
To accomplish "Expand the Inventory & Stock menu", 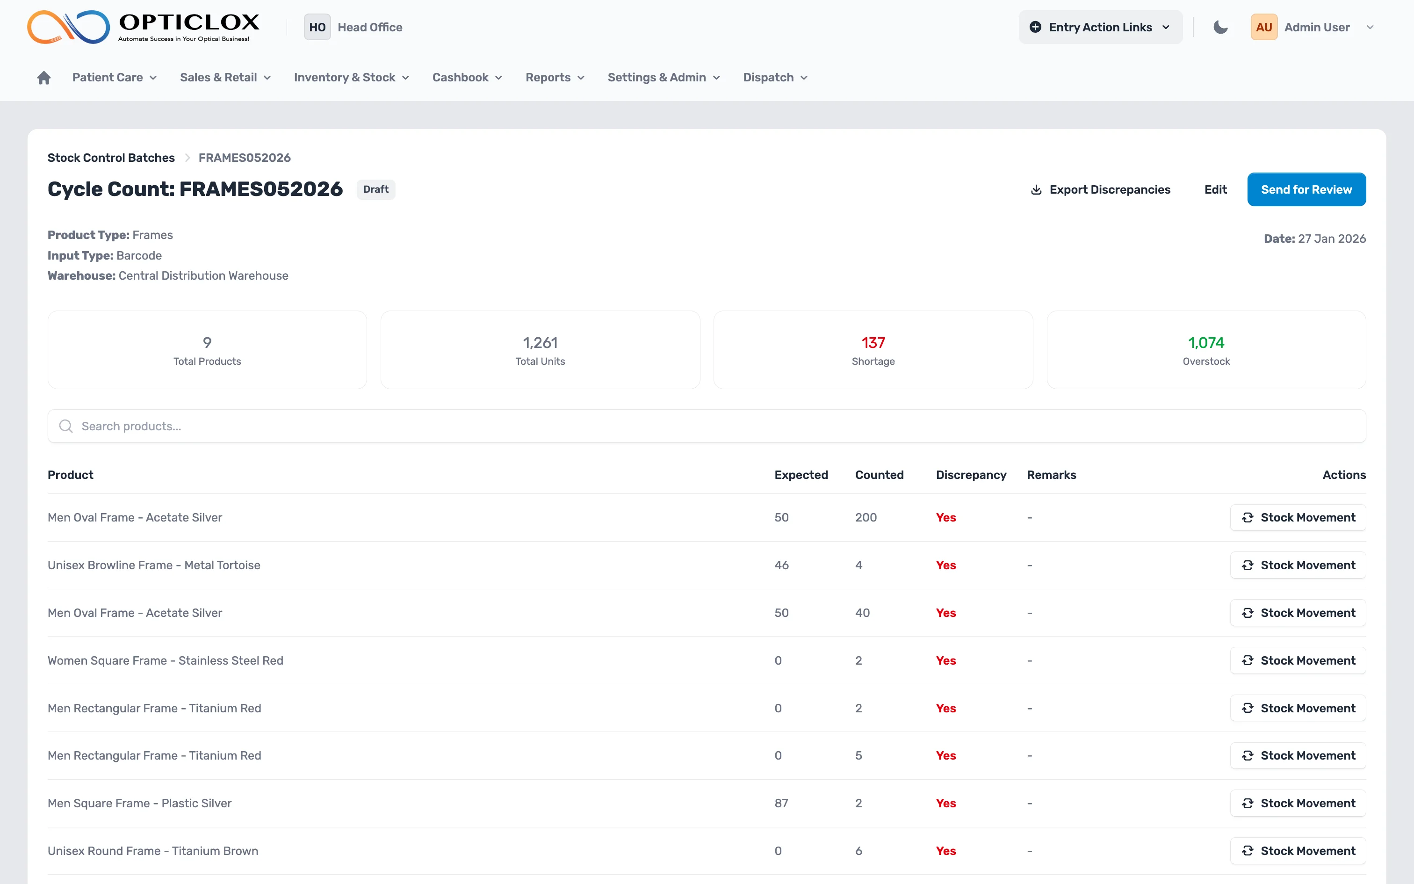I will [x=351, y=78].
